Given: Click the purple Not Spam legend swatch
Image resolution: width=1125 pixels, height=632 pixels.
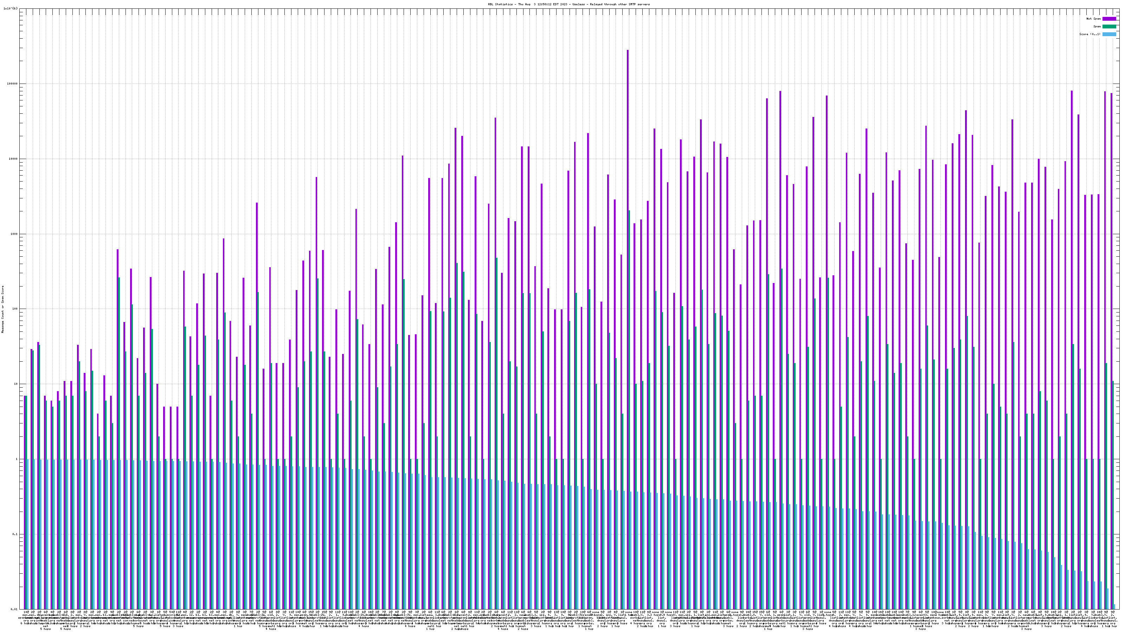Looking at the screenshot, I should (1109, 19).
